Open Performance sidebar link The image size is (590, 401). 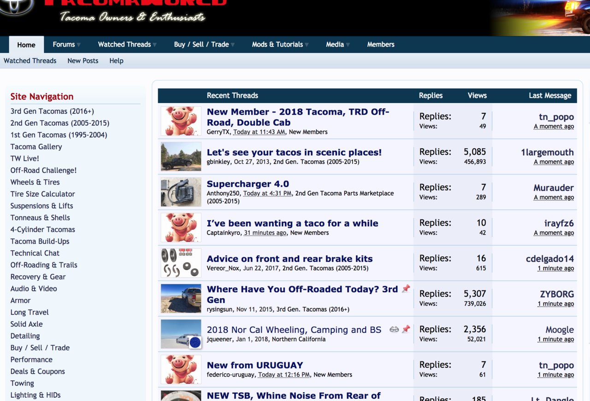(31, 360)
